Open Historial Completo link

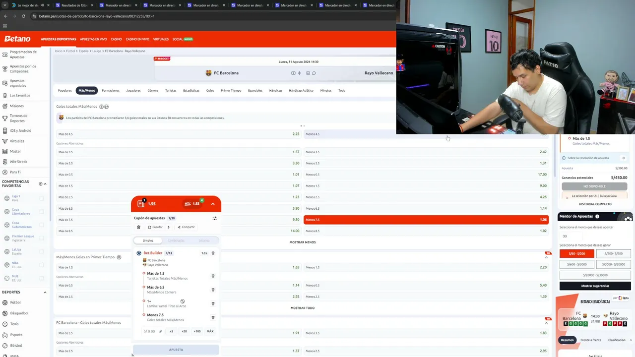tap(595, 204)
